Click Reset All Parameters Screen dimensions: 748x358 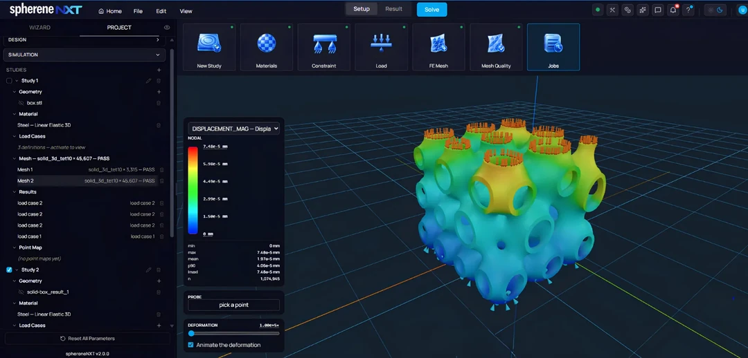click(x=87, y=339)
